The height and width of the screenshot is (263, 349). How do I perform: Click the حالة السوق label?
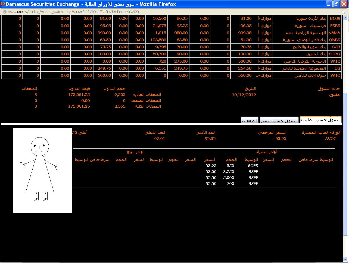click(x=329, y=89)
